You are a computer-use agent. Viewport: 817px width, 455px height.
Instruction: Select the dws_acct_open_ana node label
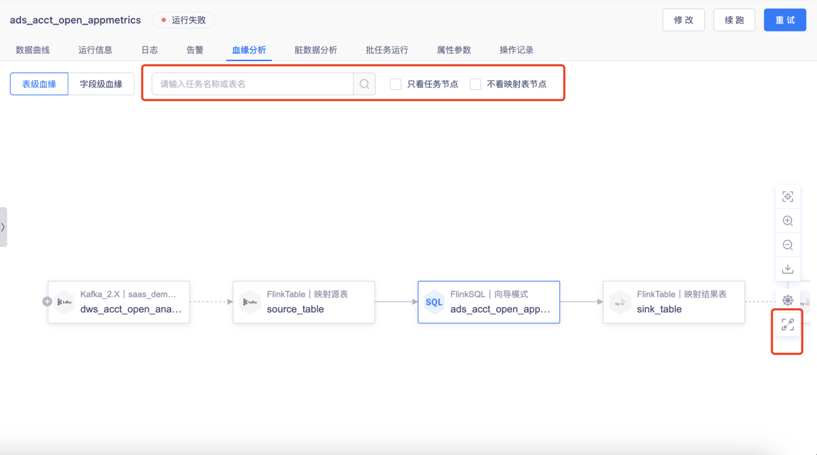coord(131,309)
